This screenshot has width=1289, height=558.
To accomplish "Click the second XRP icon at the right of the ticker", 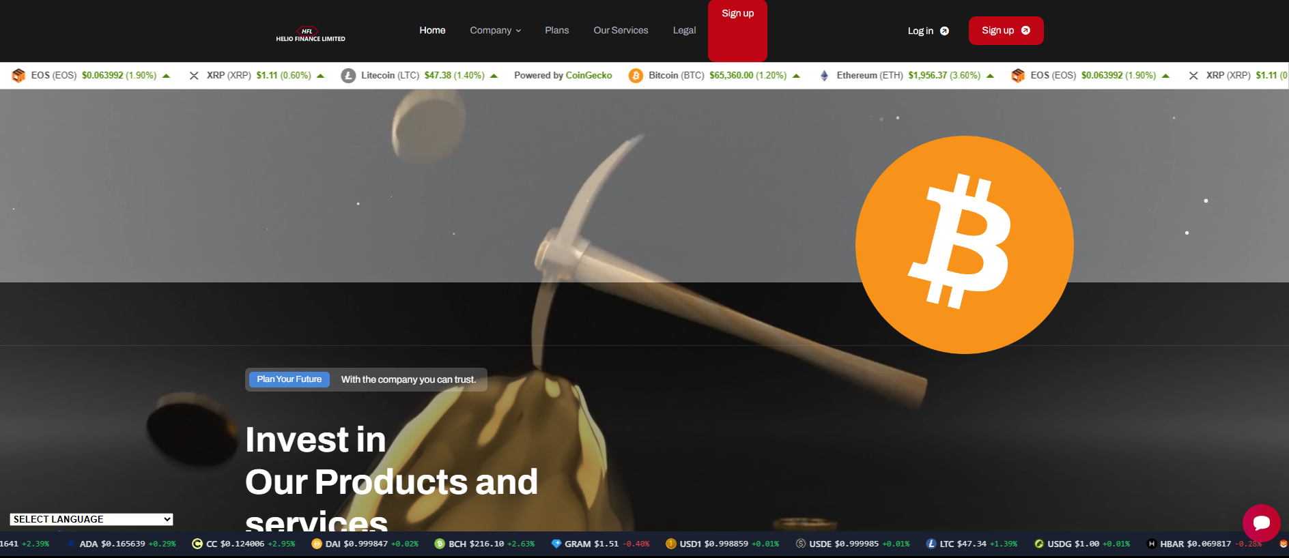I will point(1193,76).
